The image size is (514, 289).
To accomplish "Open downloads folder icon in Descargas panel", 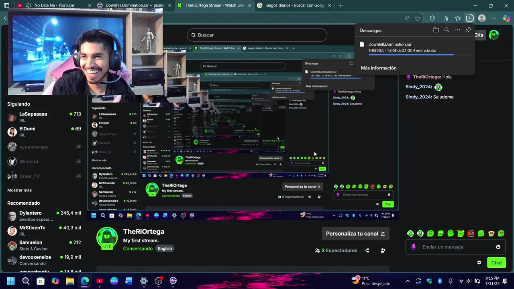I will 436,30.
